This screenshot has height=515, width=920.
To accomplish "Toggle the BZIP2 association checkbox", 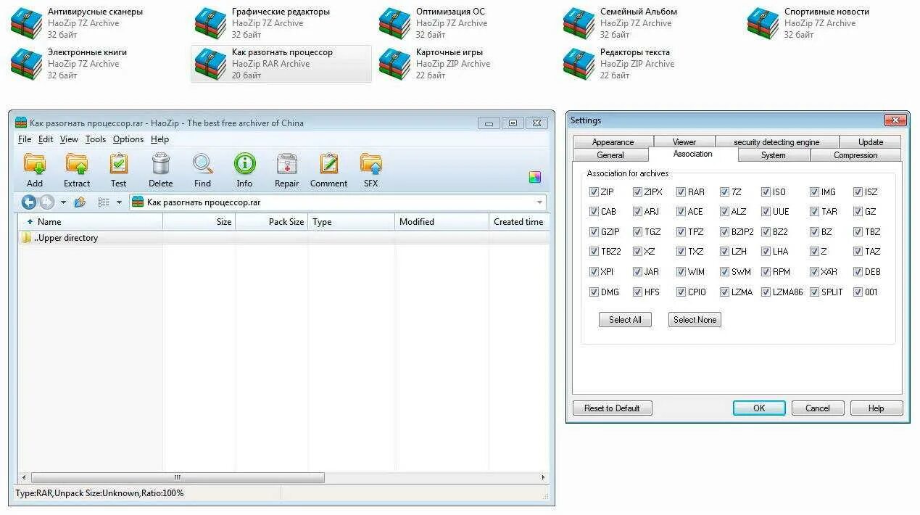I will pyautogui.click(x=724, y=232).
